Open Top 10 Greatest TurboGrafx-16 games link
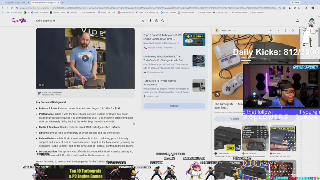Image resolution: width=320 pixels, height=180 pixels. (162, 37)
